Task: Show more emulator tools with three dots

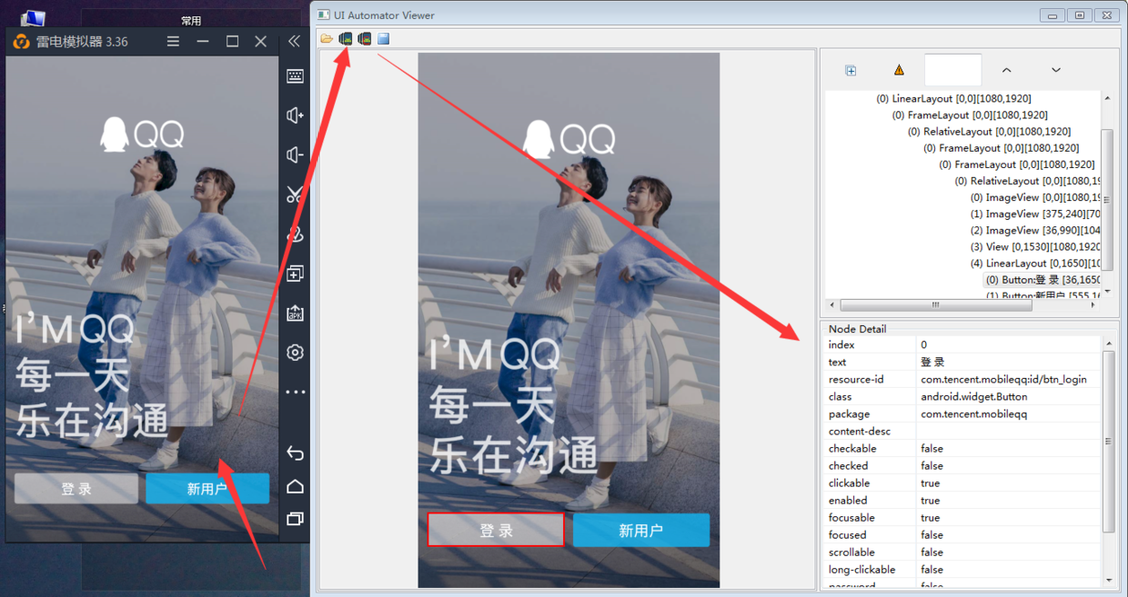Action: click(295, 392)
